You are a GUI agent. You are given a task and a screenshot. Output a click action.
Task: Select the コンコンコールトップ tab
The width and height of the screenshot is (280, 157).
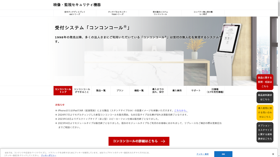63,90
